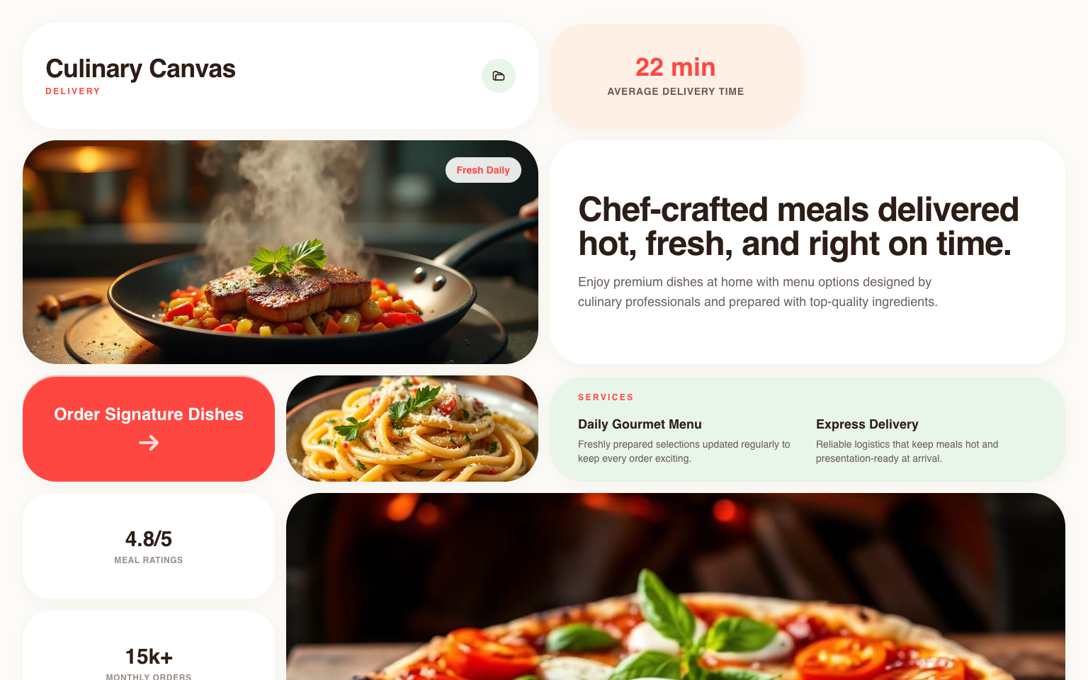Select the Fresh Daily badge
Screen dimensions: 1088x680
click(483, 170)
